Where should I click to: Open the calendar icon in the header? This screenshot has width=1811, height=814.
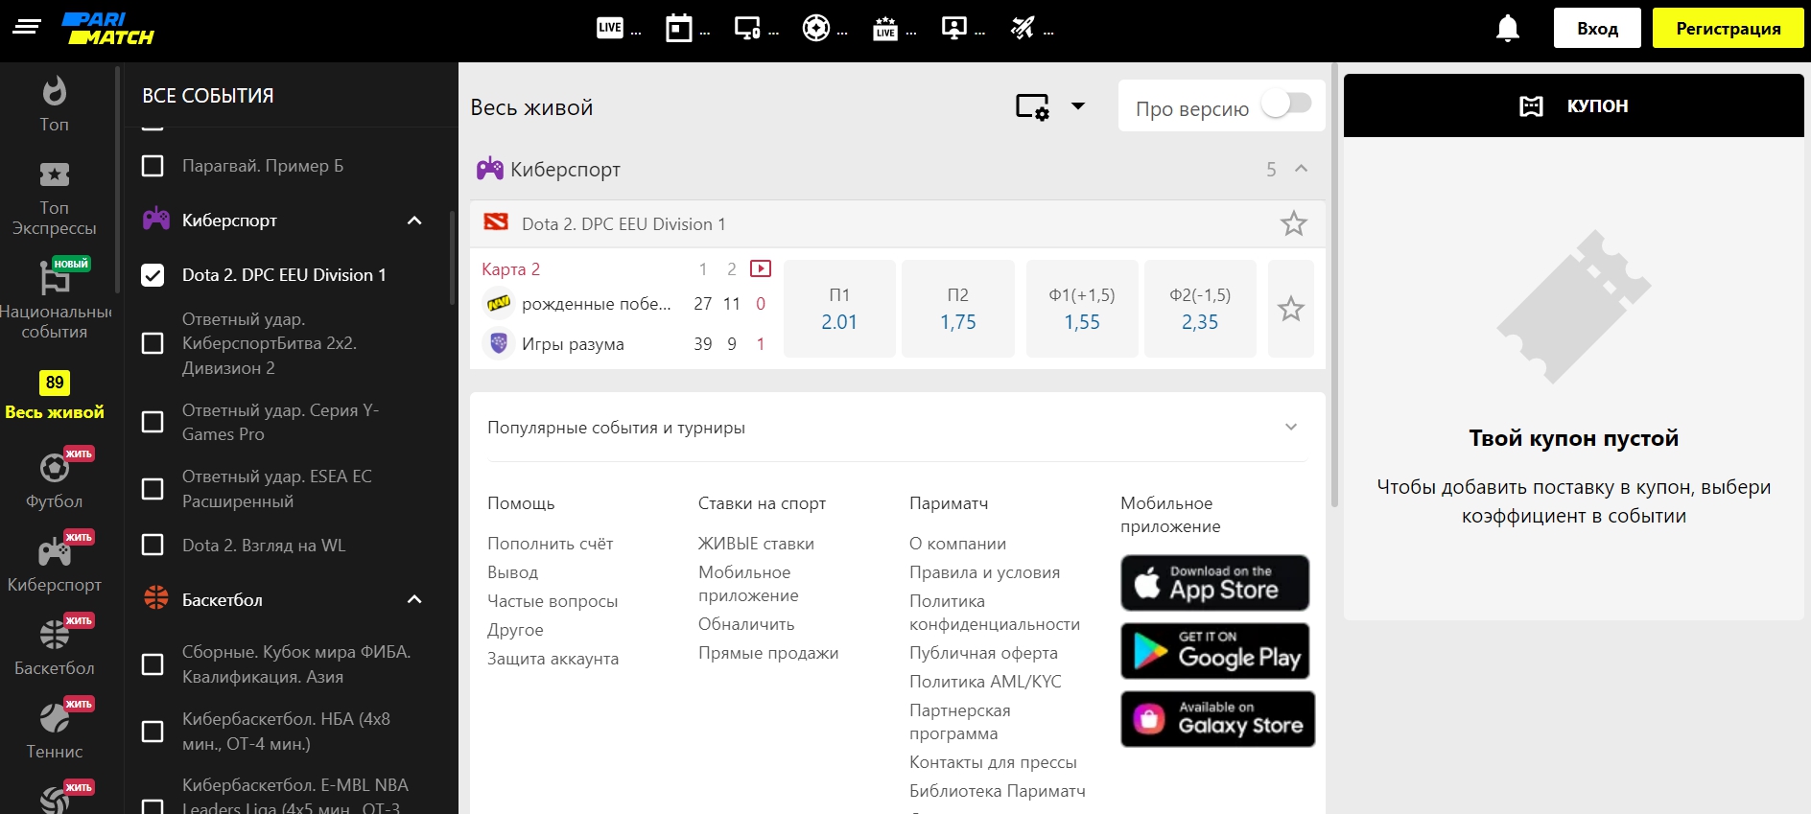(x=679, y=28)
